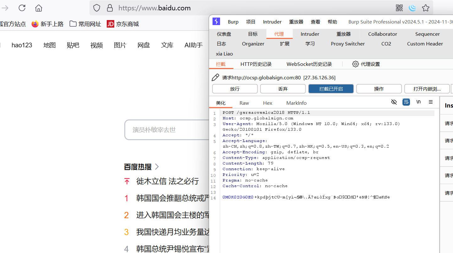
Task: Click the pencil edit icon beside request URL
Action: [x=215, y=77]
